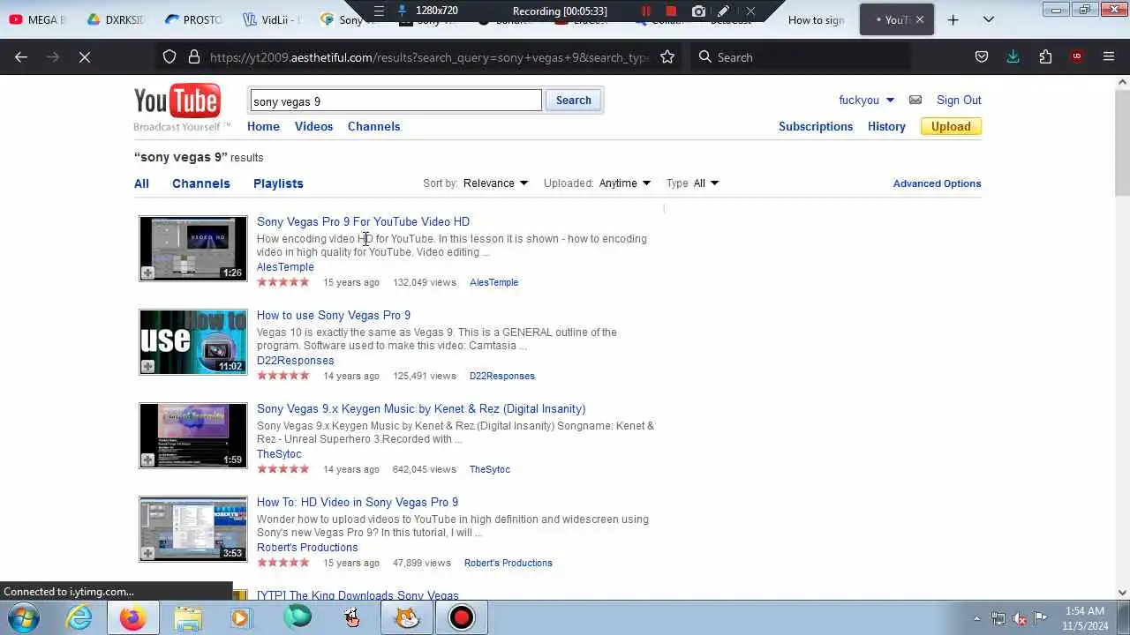Click the Search button next to query

574,100
